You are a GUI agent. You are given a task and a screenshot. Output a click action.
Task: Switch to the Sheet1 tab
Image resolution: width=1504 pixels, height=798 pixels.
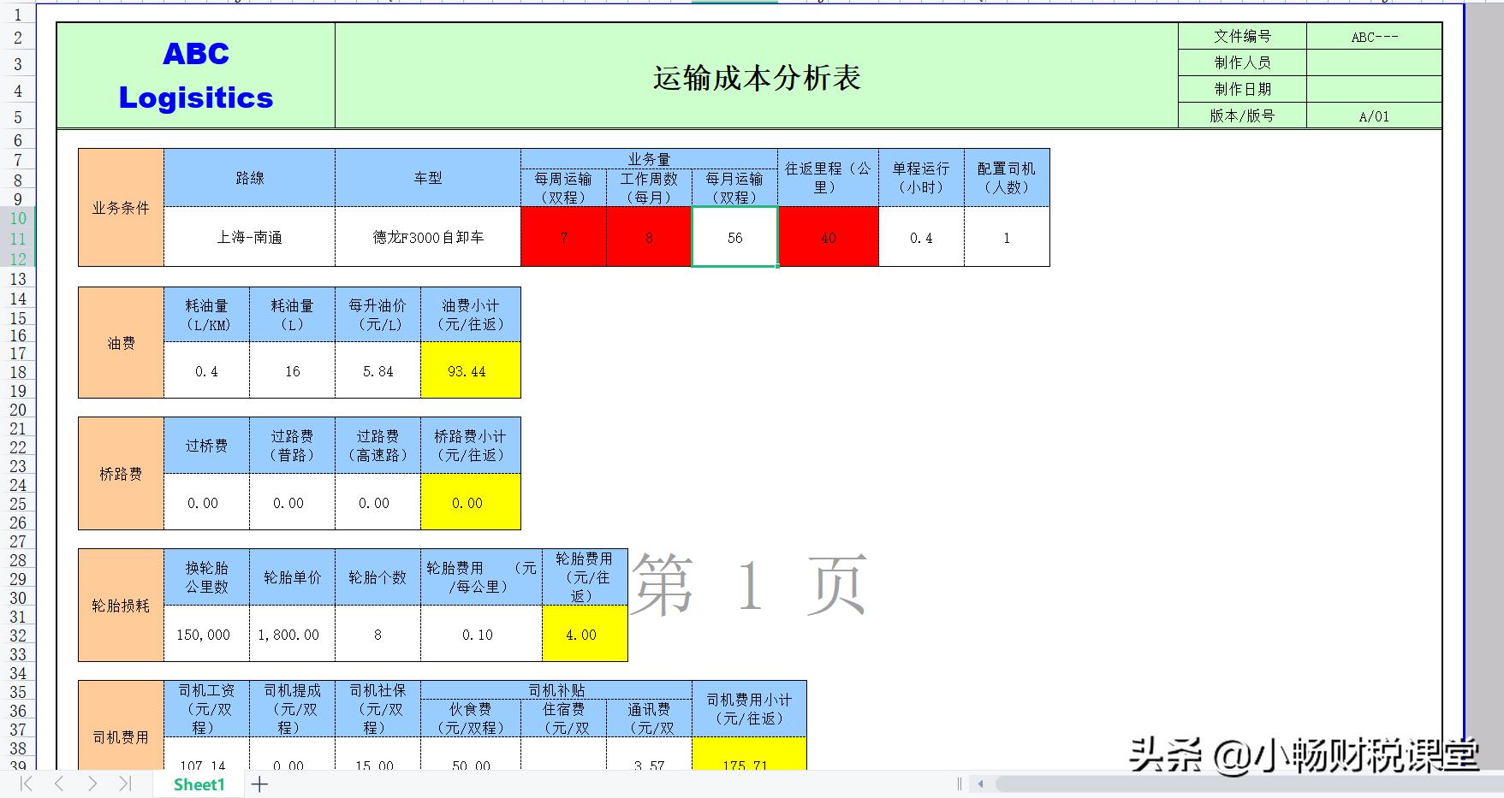pos(199,783)
